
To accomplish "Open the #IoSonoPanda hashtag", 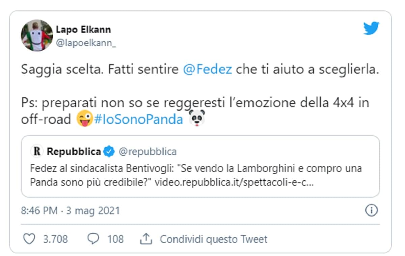I will pos(138,120).
